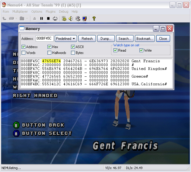Click the Memory window title icon
Screen dimensions: 191x172
(22, 28)
